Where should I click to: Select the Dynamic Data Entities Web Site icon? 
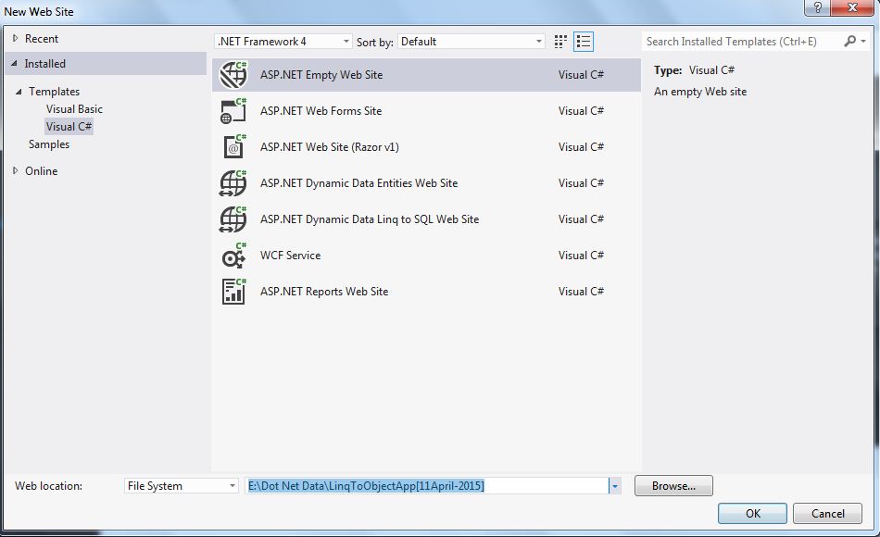point(233,183)
